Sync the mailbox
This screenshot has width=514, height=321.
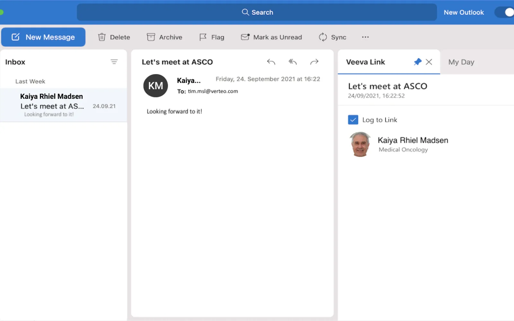[x=332, y=37]
